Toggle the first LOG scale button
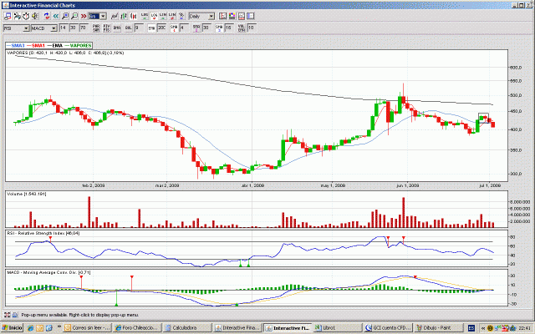535x334 pixels. click(x=145, y=16)
